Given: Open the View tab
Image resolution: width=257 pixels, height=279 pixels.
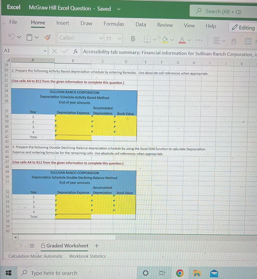Looking at the screenshot, I should point(189,26).
